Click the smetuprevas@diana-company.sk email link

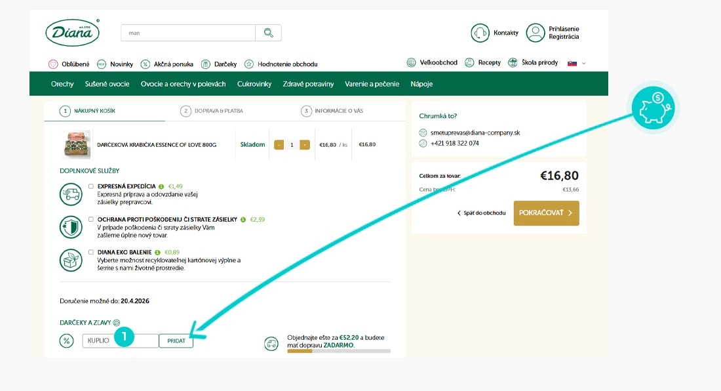point(475,133)
